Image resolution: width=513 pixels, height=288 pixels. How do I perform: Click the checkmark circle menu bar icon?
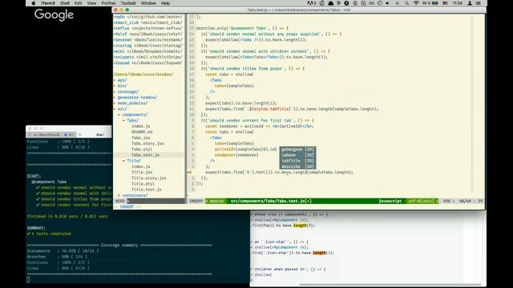click(363, 3)
